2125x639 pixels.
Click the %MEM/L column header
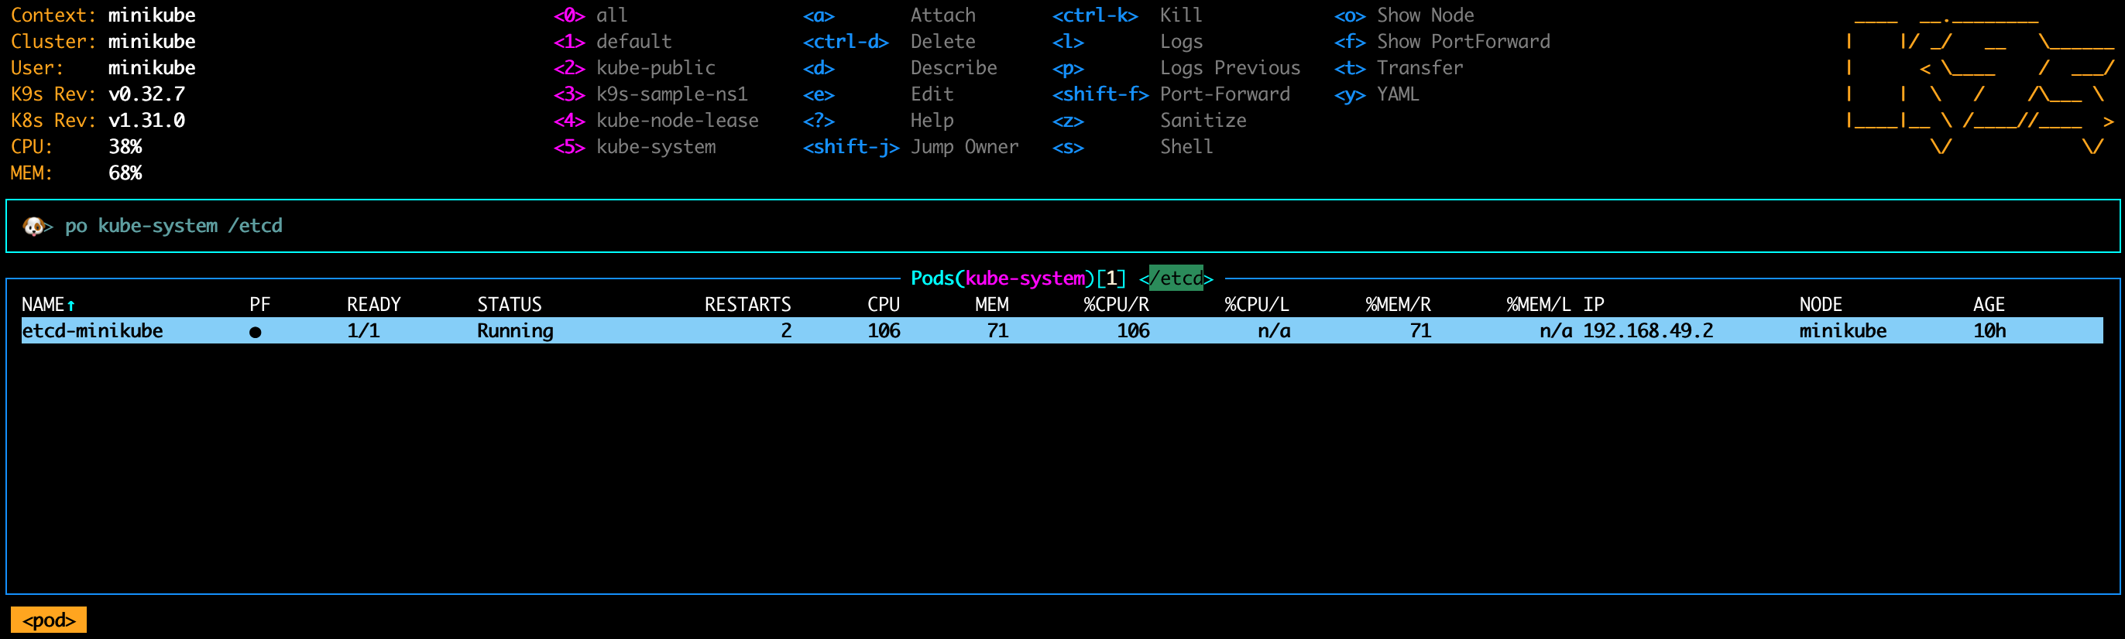click(1539, 305)
